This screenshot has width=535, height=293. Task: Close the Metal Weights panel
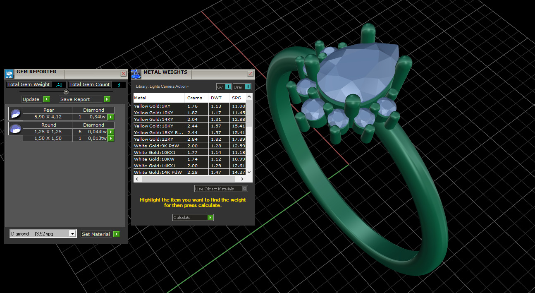250,74
